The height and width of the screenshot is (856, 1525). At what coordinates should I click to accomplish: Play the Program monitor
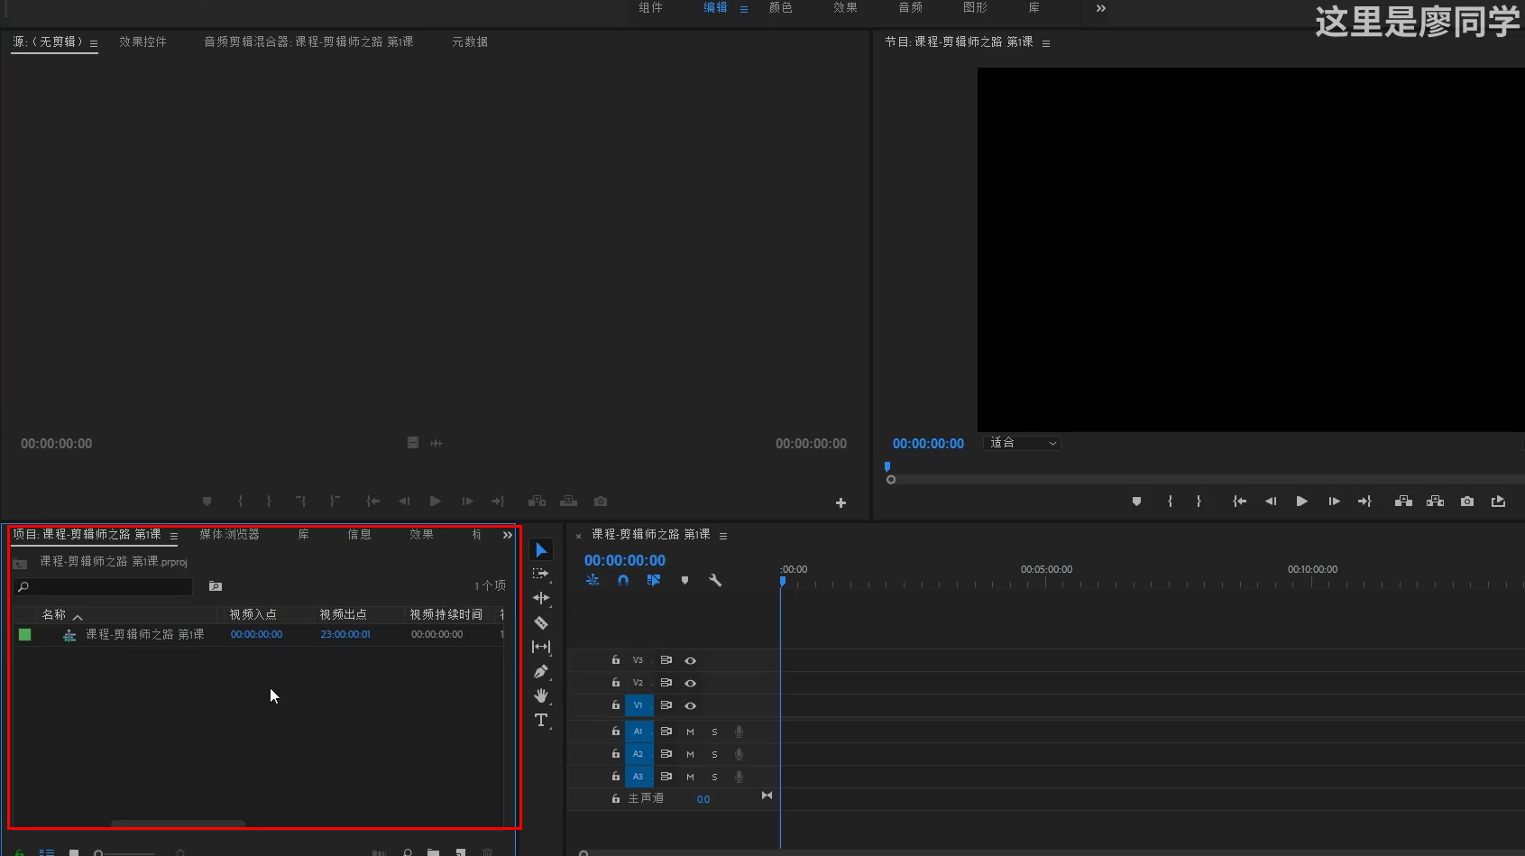pos(1302,502)
